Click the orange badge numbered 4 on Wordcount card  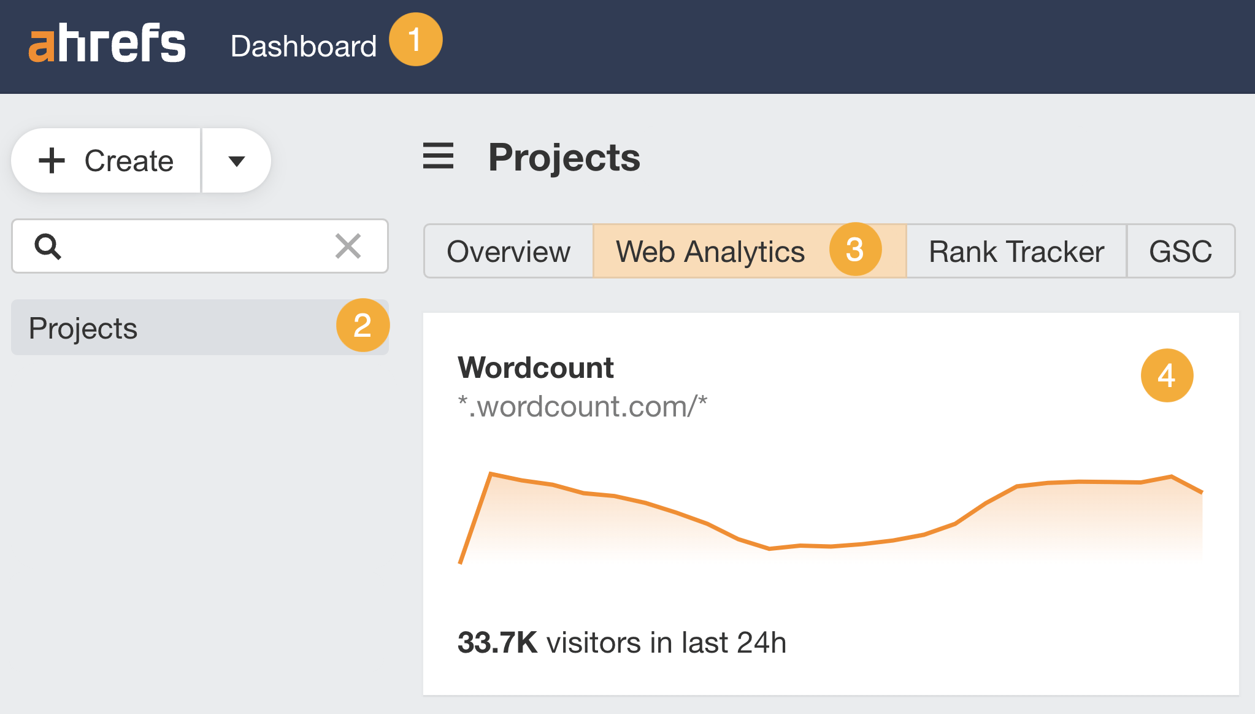(x=1167, y=376)
